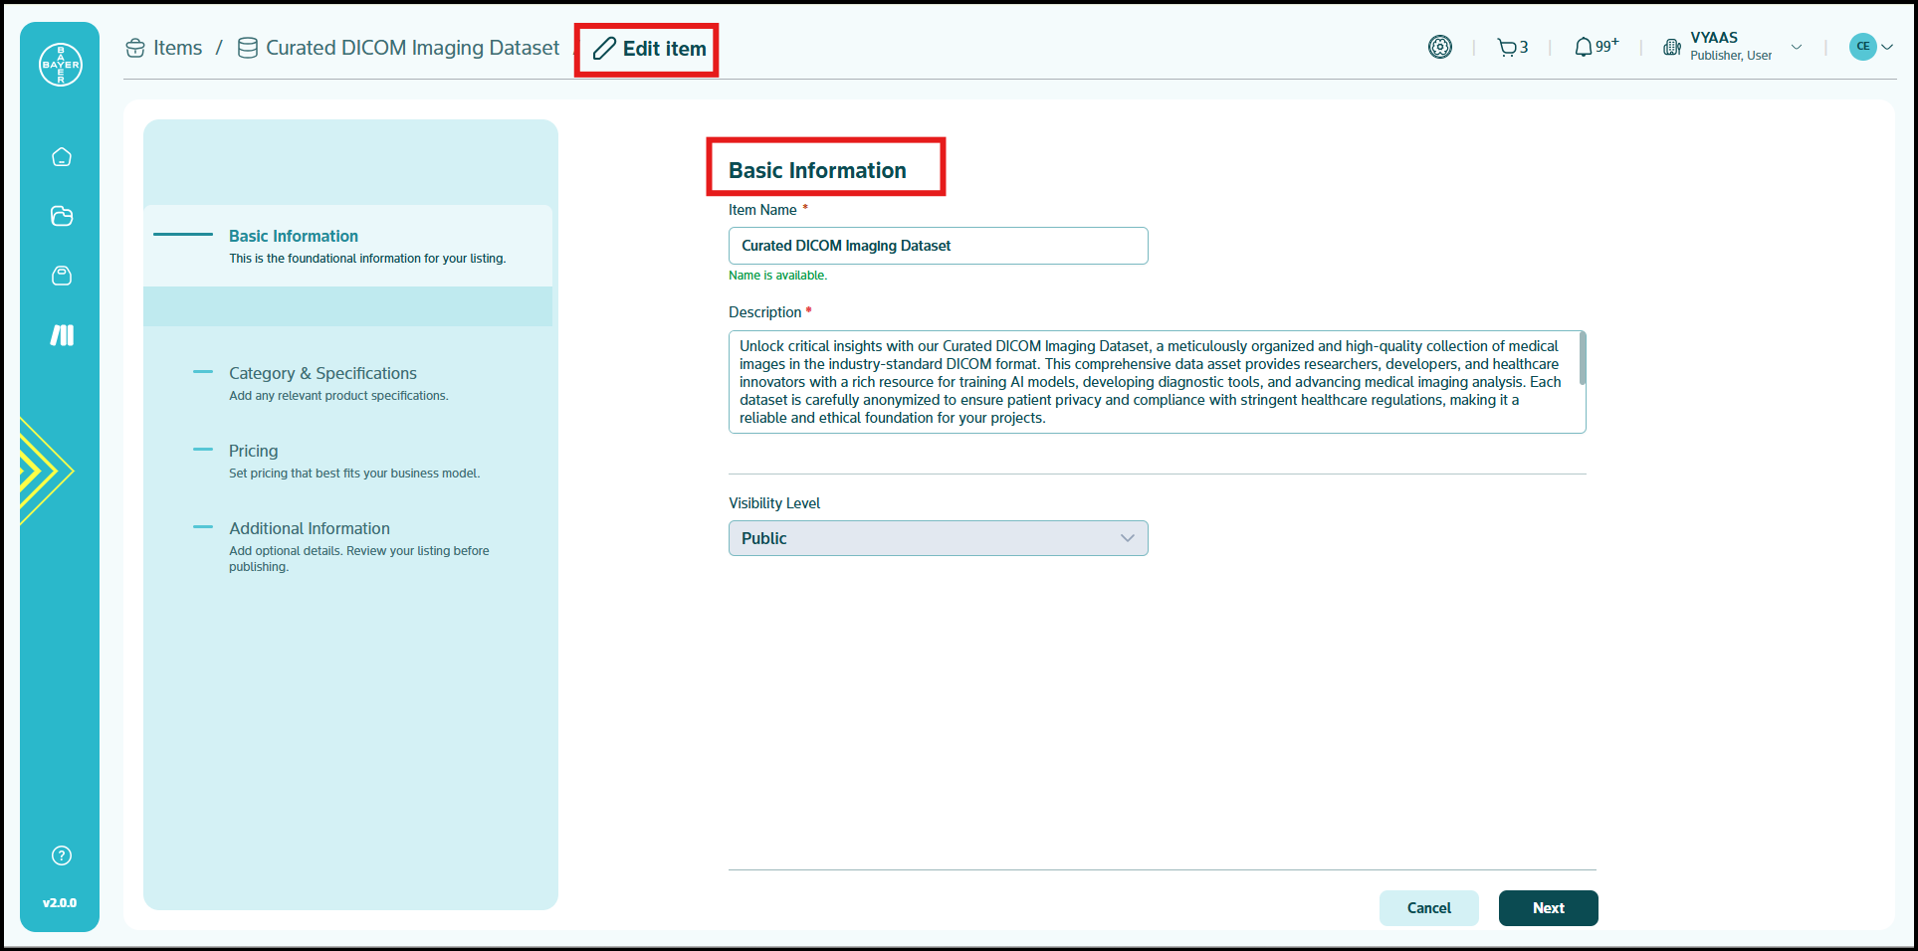The image size is (1918, 951).
Task: Click the library/books icon in the sidebar
Action: (61, 335)
